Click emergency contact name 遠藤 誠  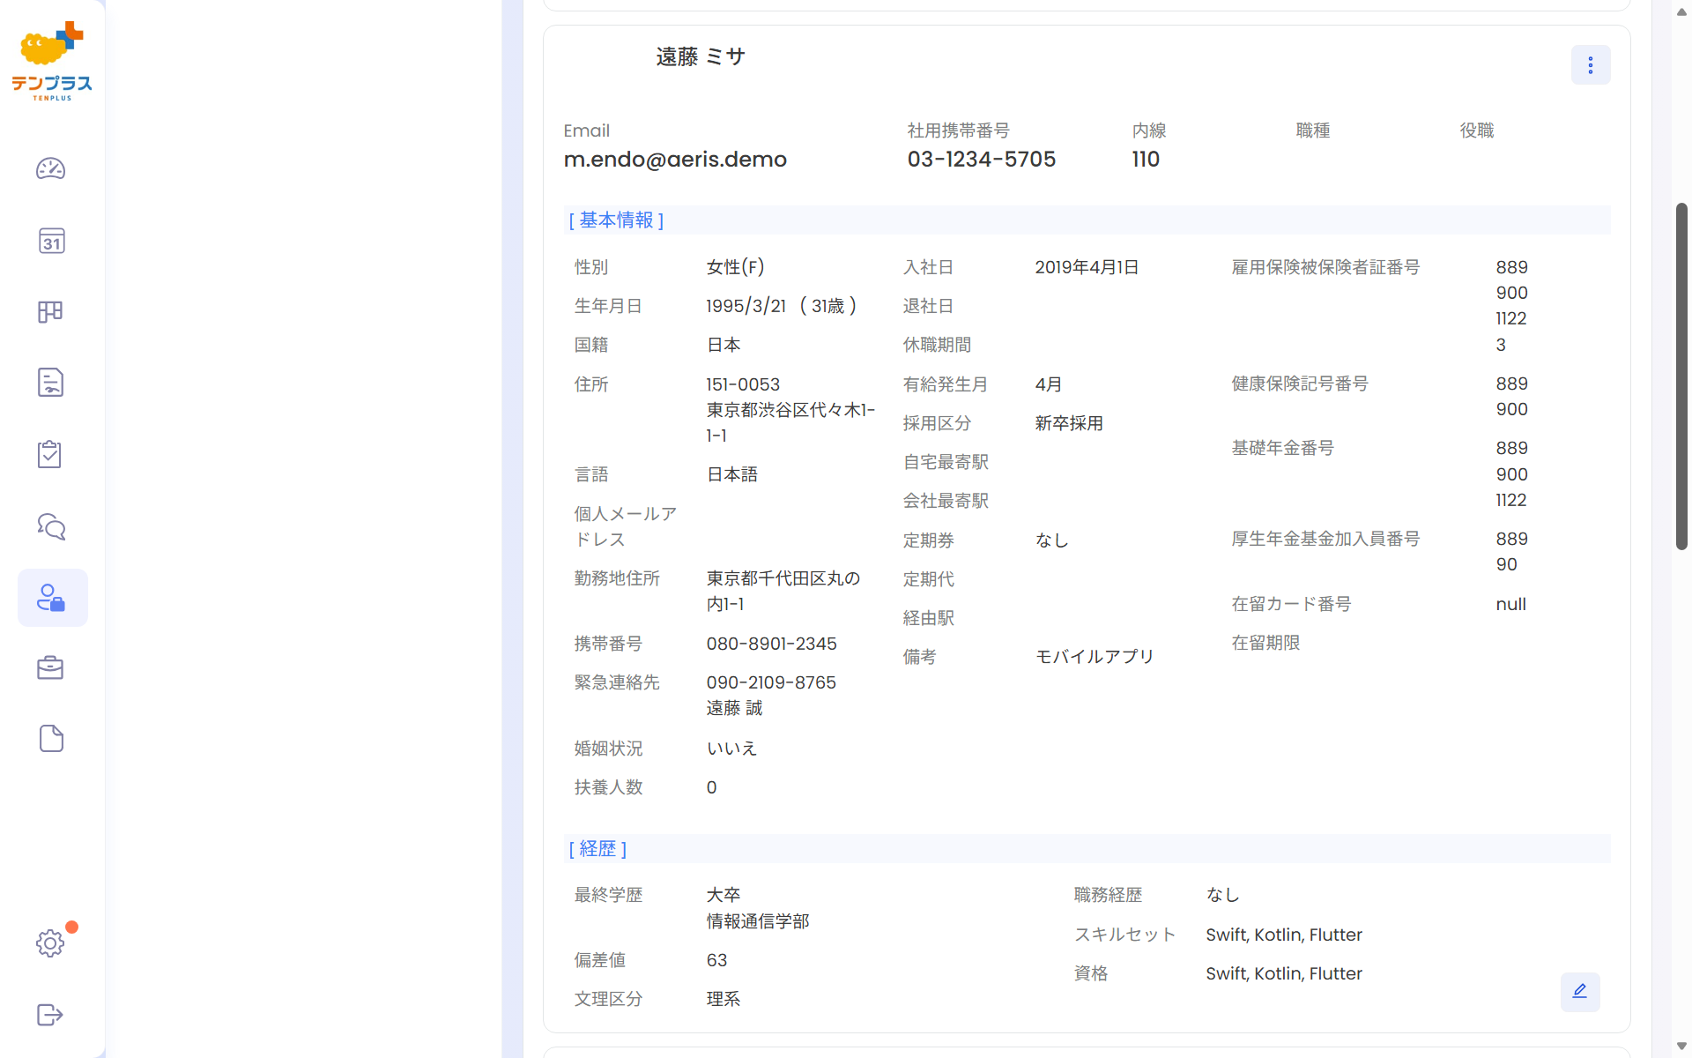pyautogui.click(x=734, y=708)
